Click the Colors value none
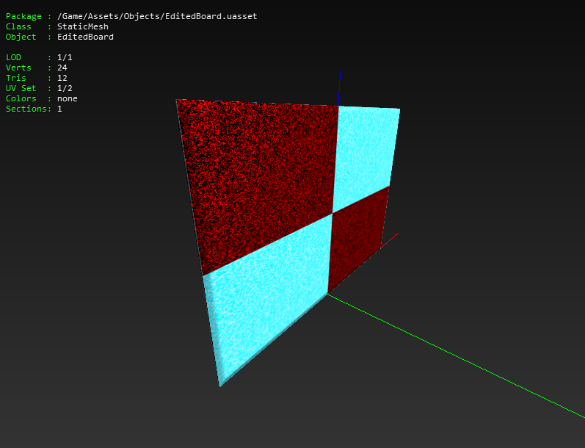The width and height of the screenshot is (585, 448). 67,98
